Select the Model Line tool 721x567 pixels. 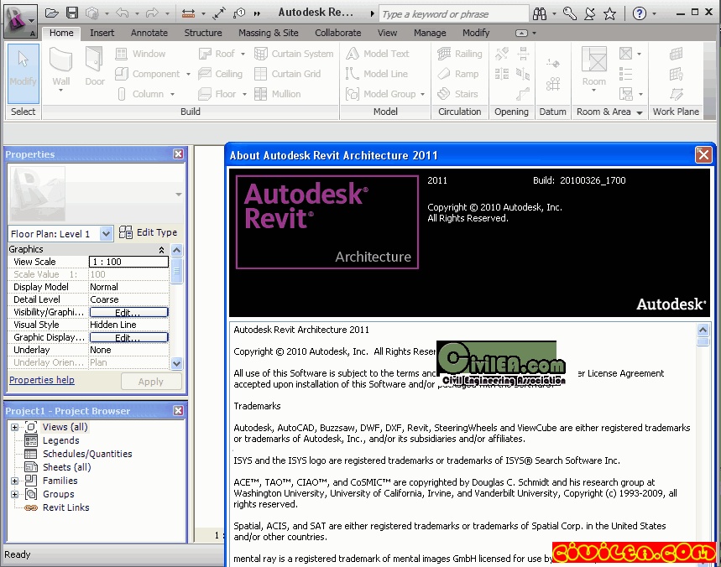coord(377,74)
